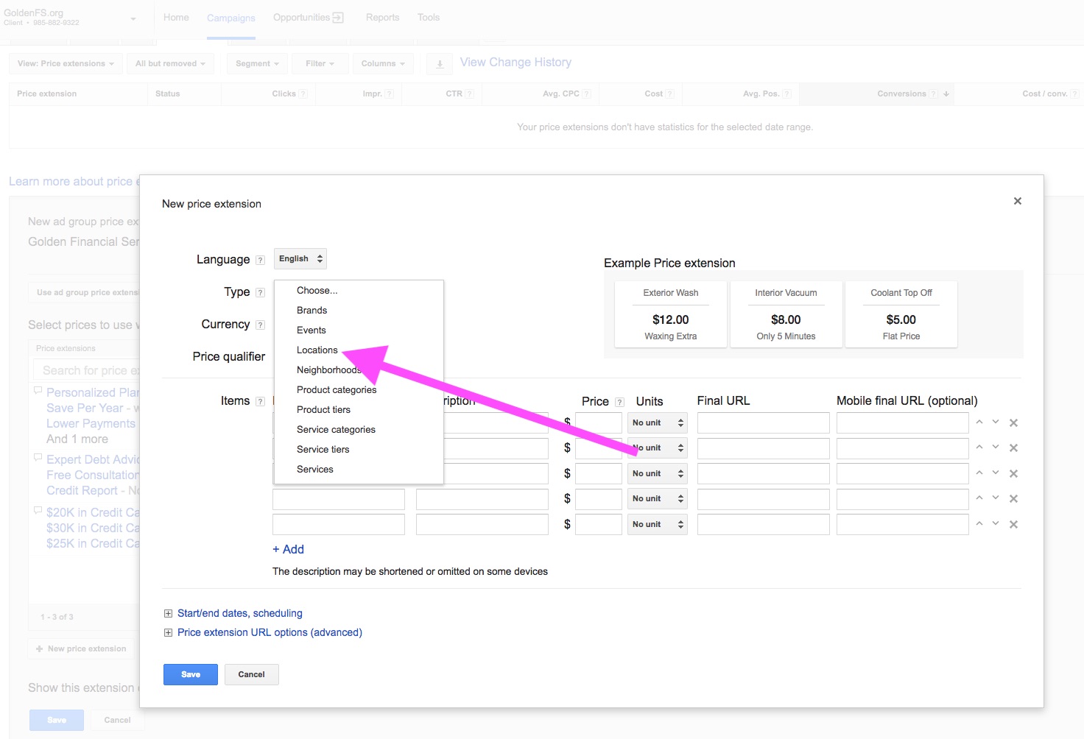Expand the Start/end dates, scheduling section

(239, 612)
